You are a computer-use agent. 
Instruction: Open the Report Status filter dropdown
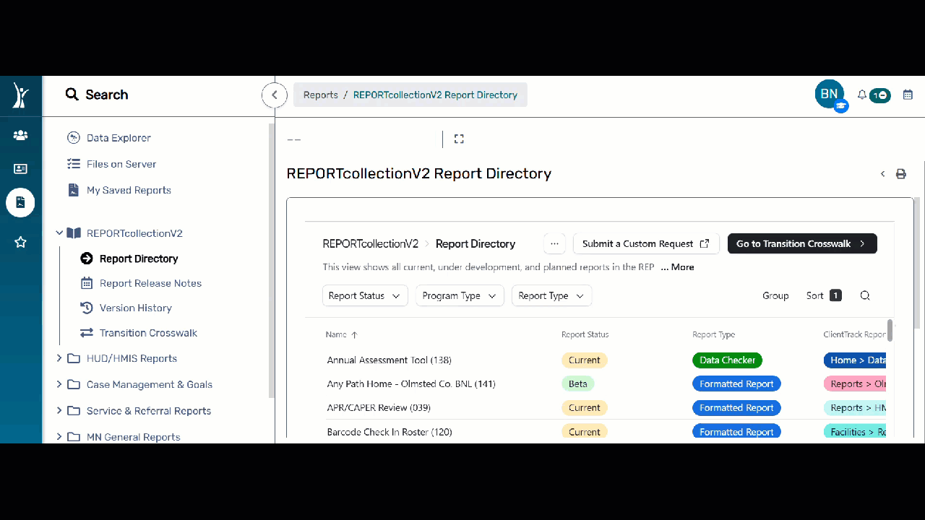pyautogui.click(x=364, y=295)
